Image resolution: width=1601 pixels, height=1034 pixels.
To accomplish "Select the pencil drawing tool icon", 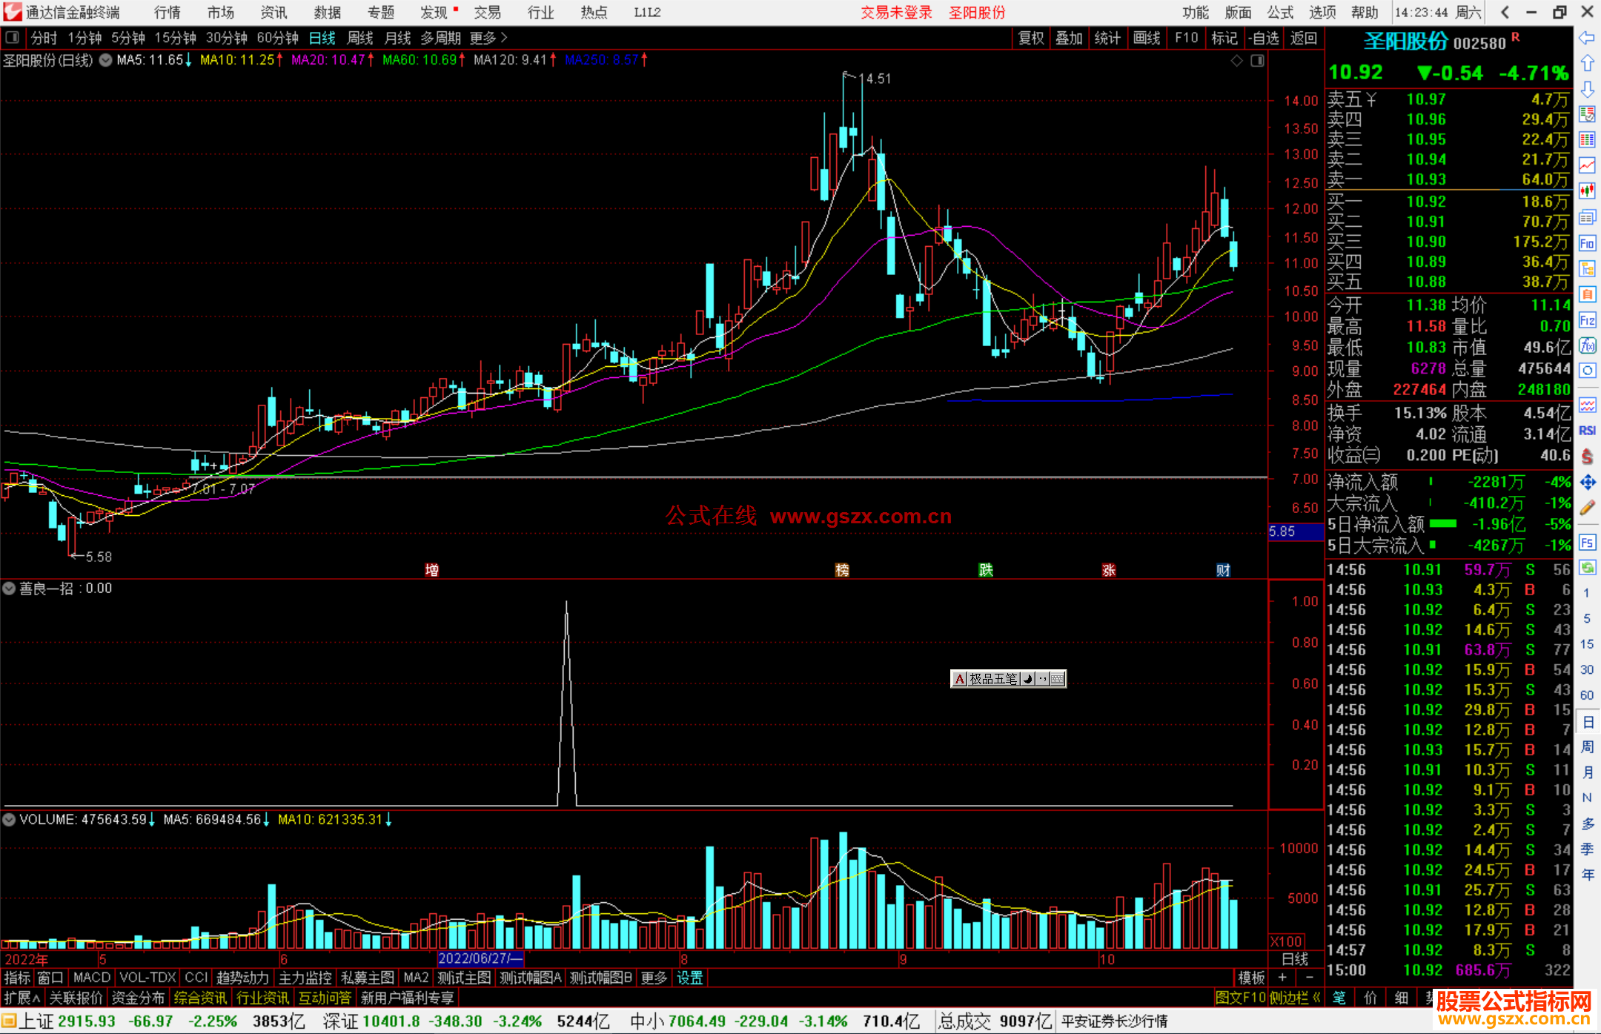I will coord(1587,508).
